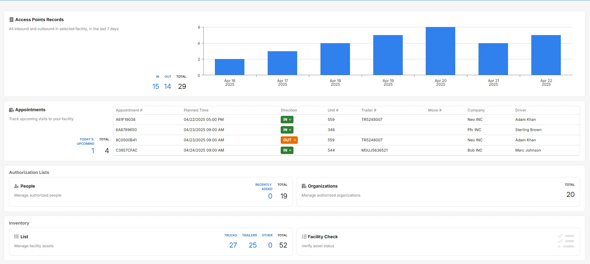This screenshot has width=590, height=264.
Task: Open the Appointments section heading
Action: [30, 110]
